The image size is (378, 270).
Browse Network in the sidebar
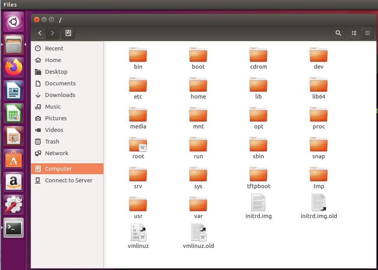pyautogui.click(x=67, y=153)
